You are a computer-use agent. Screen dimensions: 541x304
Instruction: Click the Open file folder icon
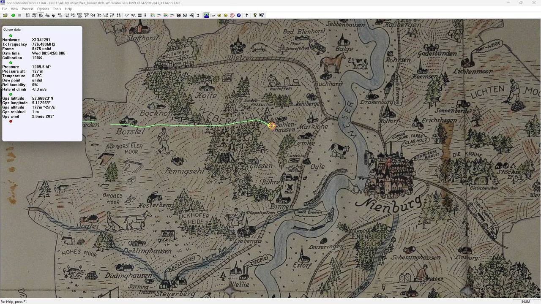5,15
